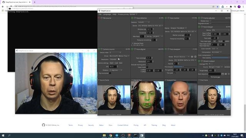Image resolution: width=246 pixels, height=138 pixels.
Task: Open Rotation degrees dropdown
Action: 116,70
